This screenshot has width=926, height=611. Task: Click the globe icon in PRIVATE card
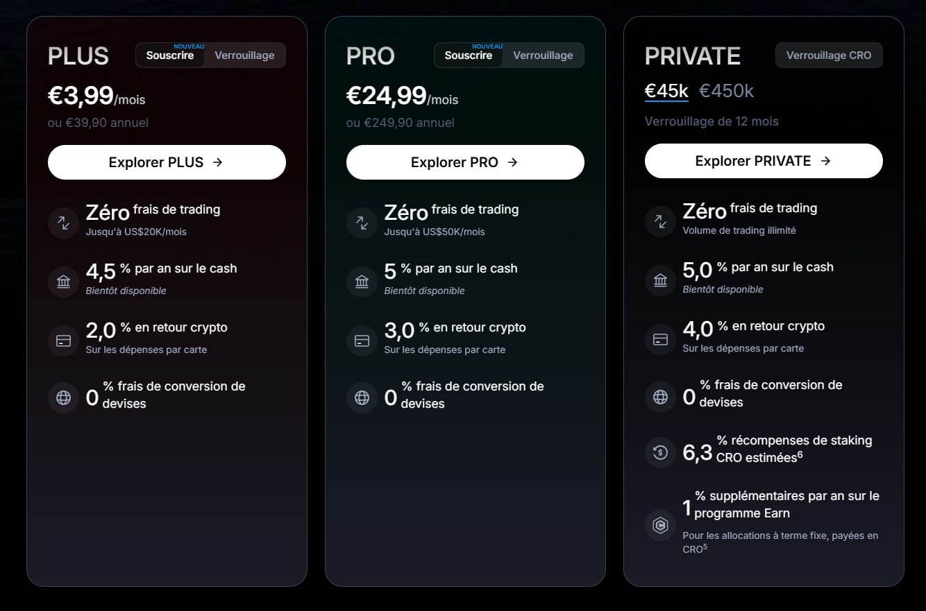[660, 397]
